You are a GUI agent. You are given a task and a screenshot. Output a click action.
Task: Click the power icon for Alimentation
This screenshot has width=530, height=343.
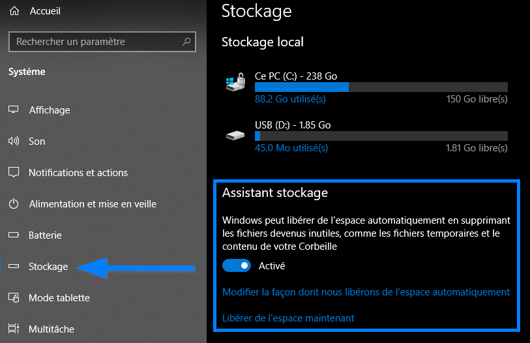coord(14,203)
